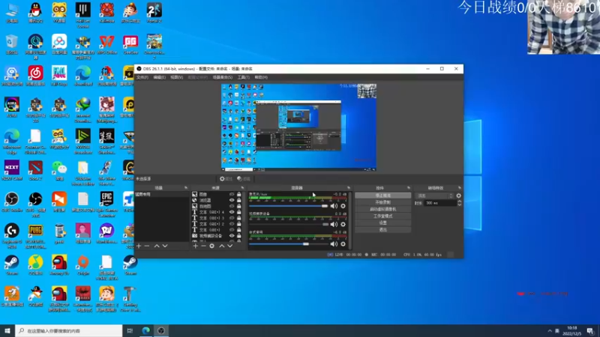600x337 pixels.
Task: Open the 编辑(E) menu
Action: click(159, 77)
